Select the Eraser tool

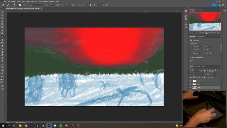2,46
